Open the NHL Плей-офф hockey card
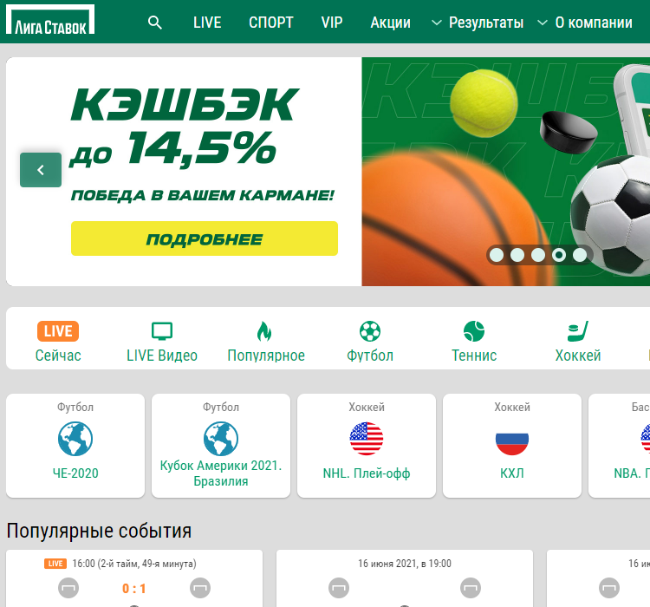Viewport: 650px width, 607px height. click(x=367, y=446)
